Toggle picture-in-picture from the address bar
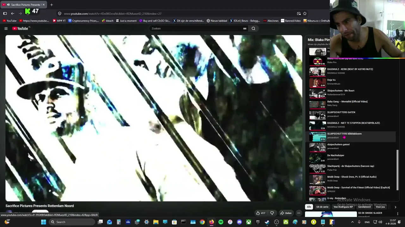The image size is (405, 227). pos(299,14)
